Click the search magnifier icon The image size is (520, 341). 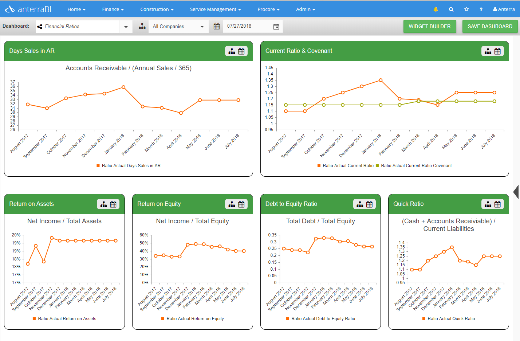tap(451, 9)
